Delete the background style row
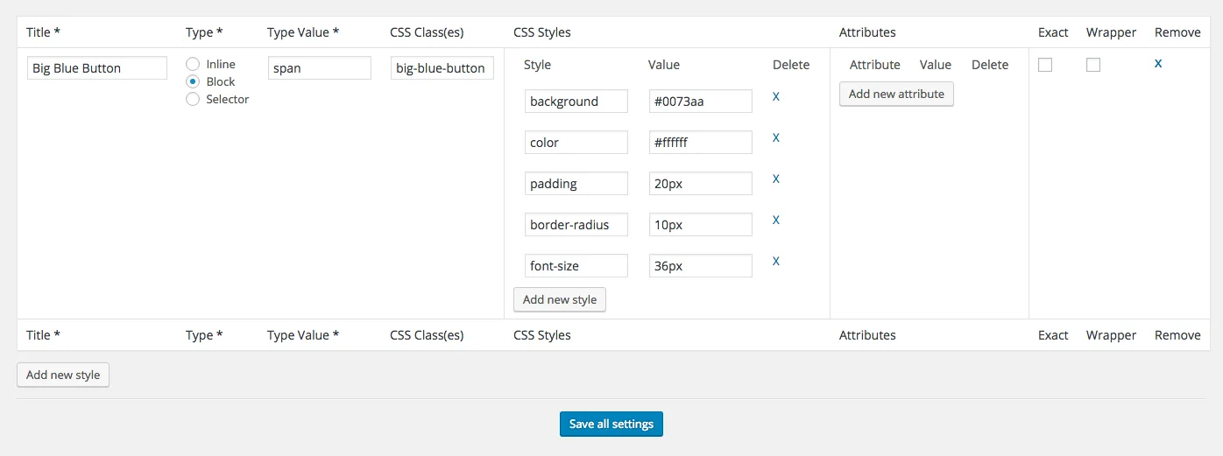 coord(776,96)
